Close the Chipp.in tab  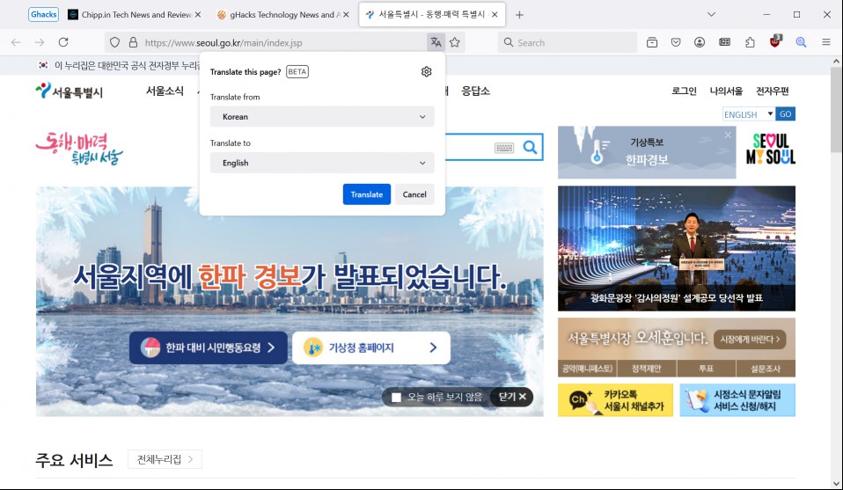(x=198, y=15)
